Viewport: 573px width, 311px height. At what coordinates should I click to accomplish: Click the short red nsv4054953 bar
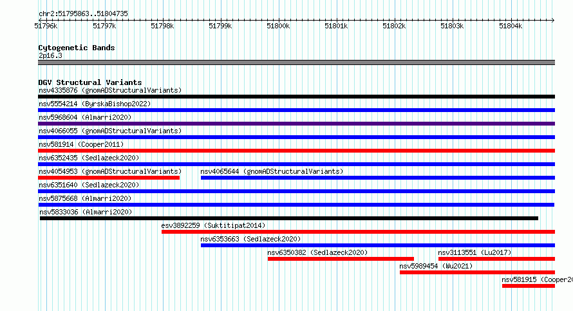109,178
